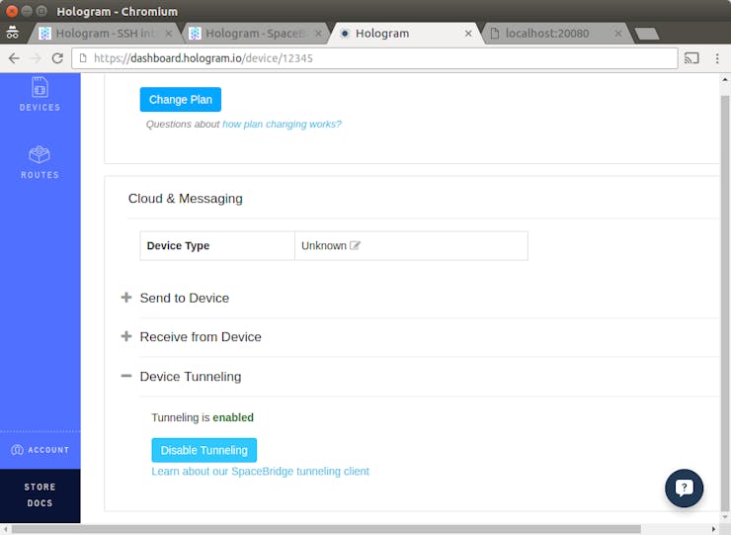Switch to Hologram - SSH tab
This screenshot has width=731, height=535.
coord(105,34)
